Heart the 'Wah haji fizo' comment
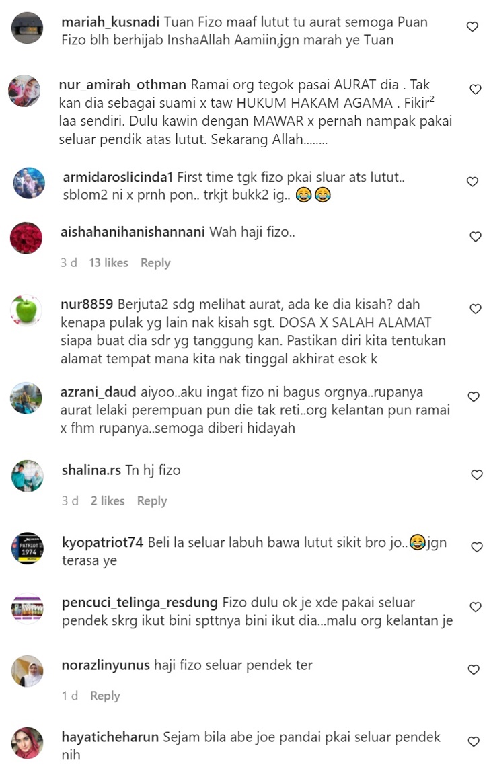489x779 pixels. pyautogui.click(x=476, y=237)
